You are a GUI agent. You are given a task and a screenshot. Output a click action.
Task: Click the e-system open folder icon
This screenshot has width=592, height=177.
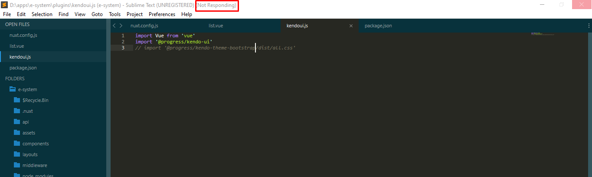point(13,89)
